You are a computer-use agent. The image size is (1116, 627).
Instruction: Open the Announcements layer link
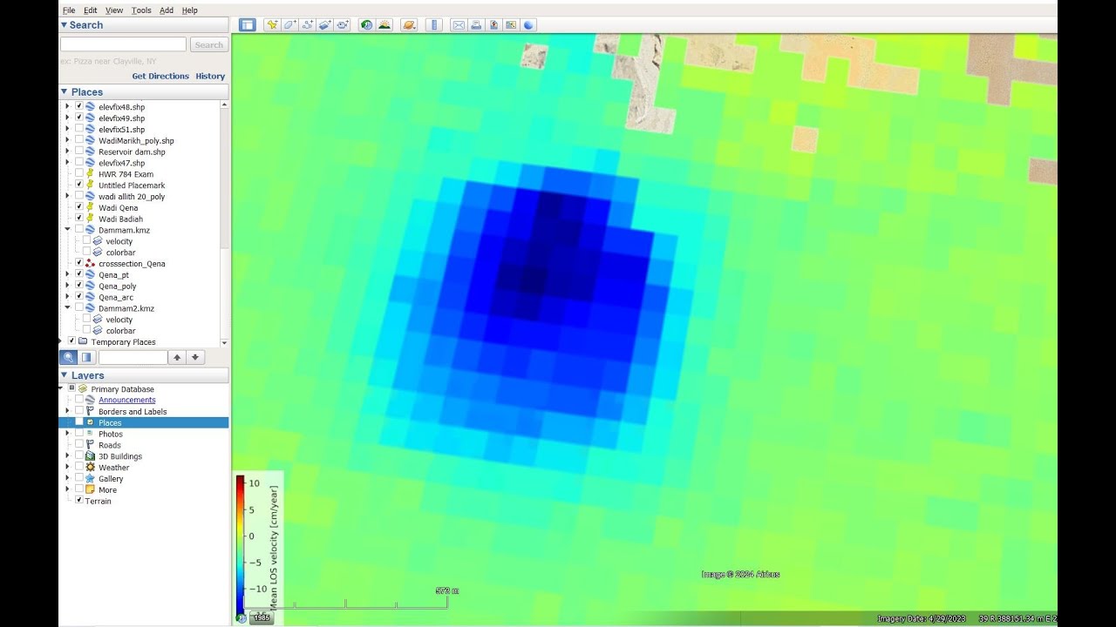pos(127,401)
